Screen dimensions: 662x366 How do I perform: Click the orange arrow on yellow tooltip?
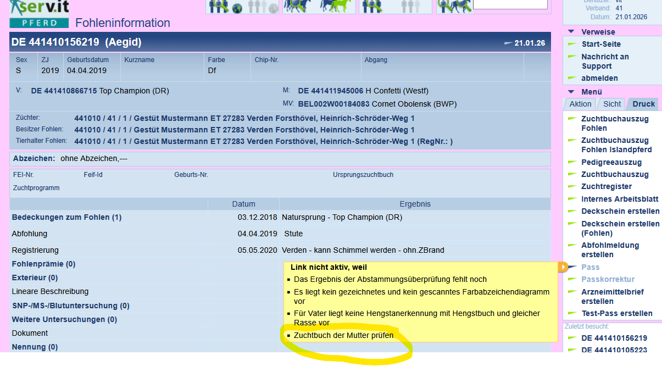click(563, 267)
